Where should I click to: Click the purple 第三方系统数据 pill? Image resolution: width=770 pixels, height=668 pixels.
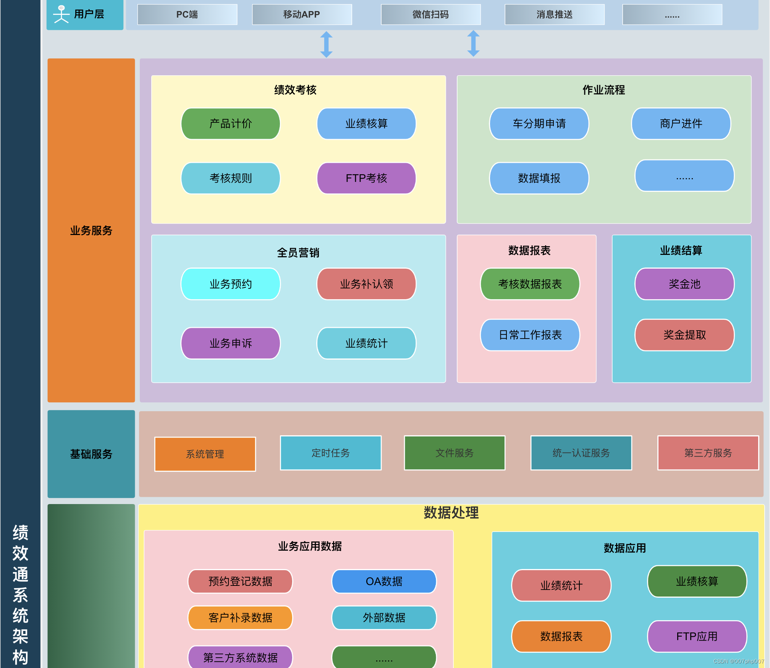pos(240,657)
